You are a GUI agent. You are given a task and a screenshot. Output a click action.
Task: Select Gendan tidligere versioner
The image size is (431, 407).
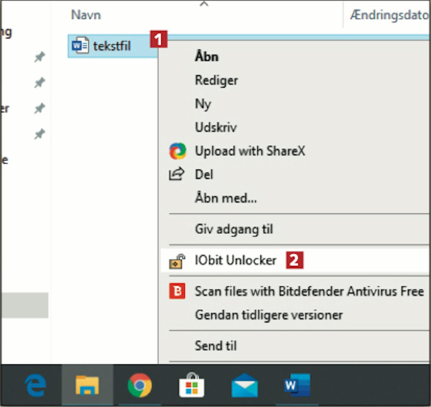(269, 315)
